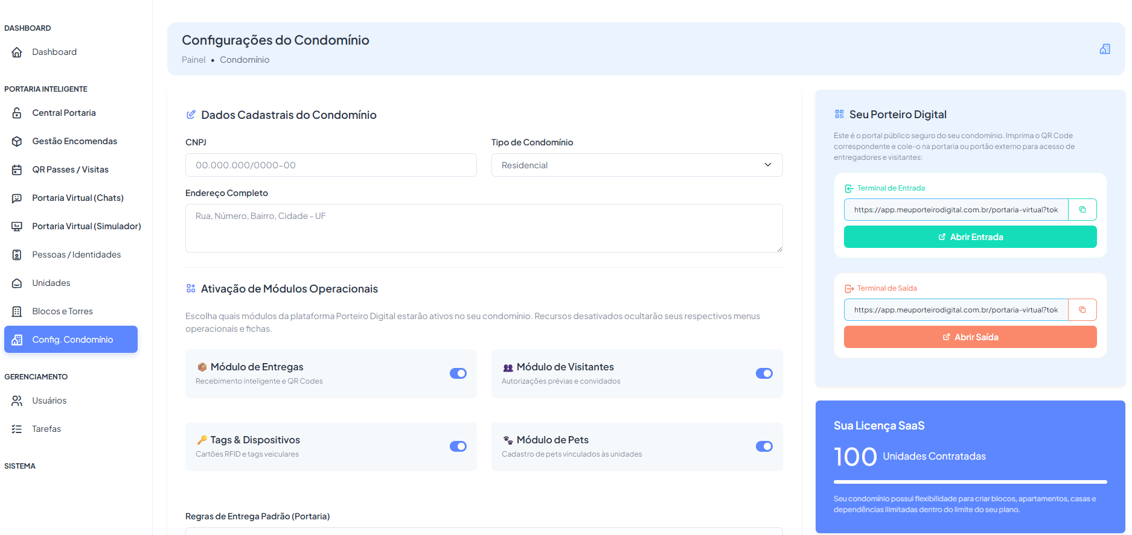Click the Abrir Entrada button
The width and height of the screenshot is (1132, 535).
point(970,237)
